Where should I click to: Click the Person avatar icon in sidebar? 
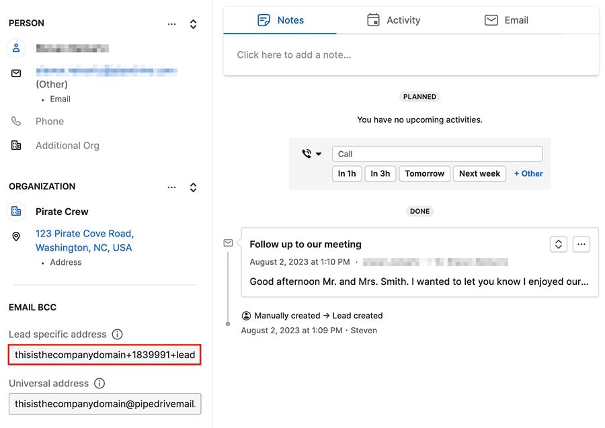[x=16, y=48]
